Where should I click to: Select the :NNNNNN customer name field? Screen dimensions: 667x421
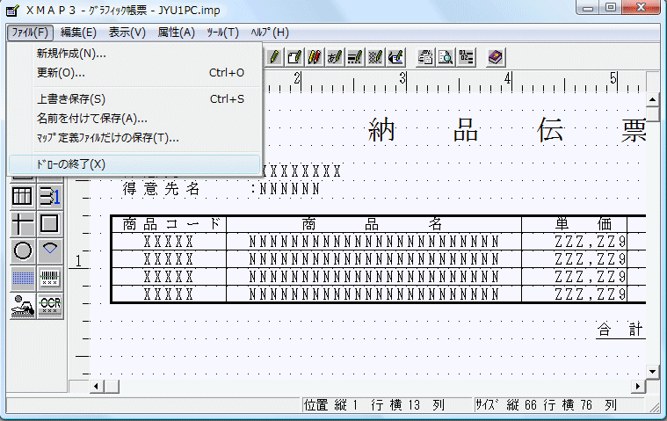point(286,189)
